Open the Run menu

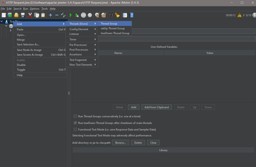(25, 9)
